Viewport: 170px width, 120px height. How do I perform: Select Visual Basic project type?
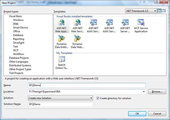pos(15,16)
